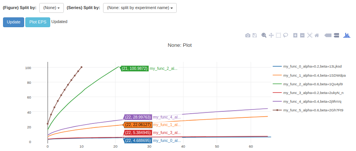Reset axes with the home icon
This screenshot has width=356, height=151.
coord(317,35)
